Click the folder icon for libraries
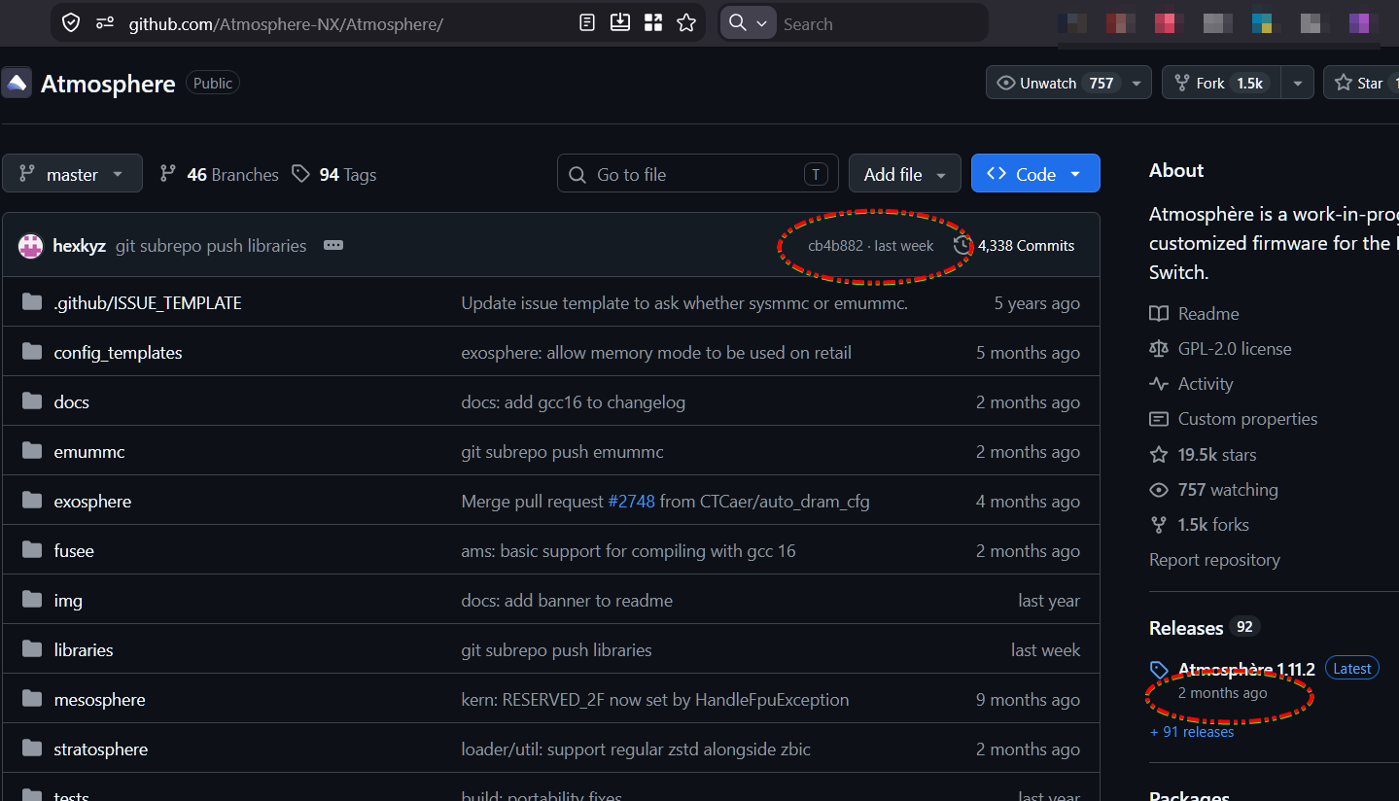The width and height of the screenshot is (1399, 801). click(x=32, y=649)
